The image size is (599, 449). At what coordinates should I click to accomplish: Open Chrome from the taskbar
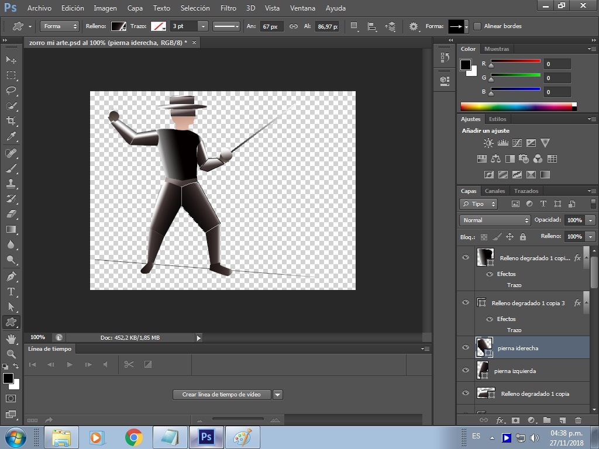click(134, 437)
